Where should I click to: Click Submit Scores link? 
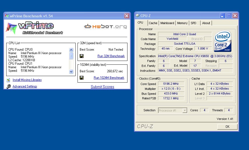click(x=102, y=87)
